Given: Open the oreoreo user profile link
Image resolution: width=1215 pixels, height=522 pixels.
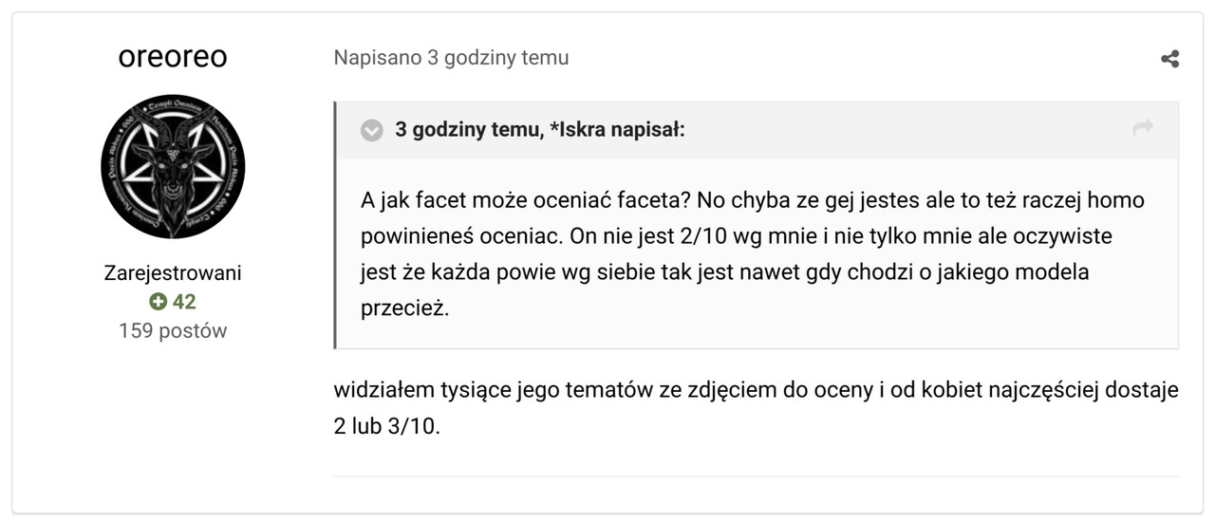Looking at the screenshot, I should (173, 57).
